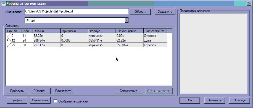
Task: Open the Статистика button
Action: point(40,100)
